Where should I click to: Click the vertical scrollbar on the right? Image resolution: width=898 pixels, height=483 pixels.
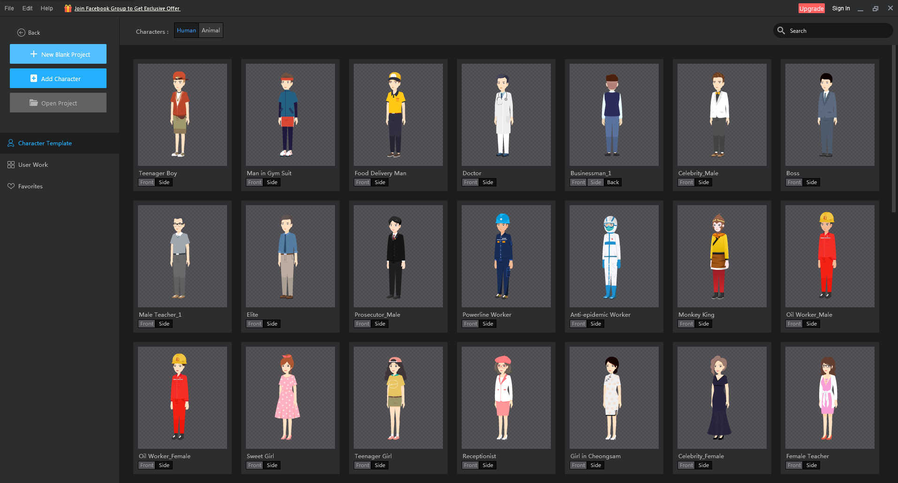[894, 129]
